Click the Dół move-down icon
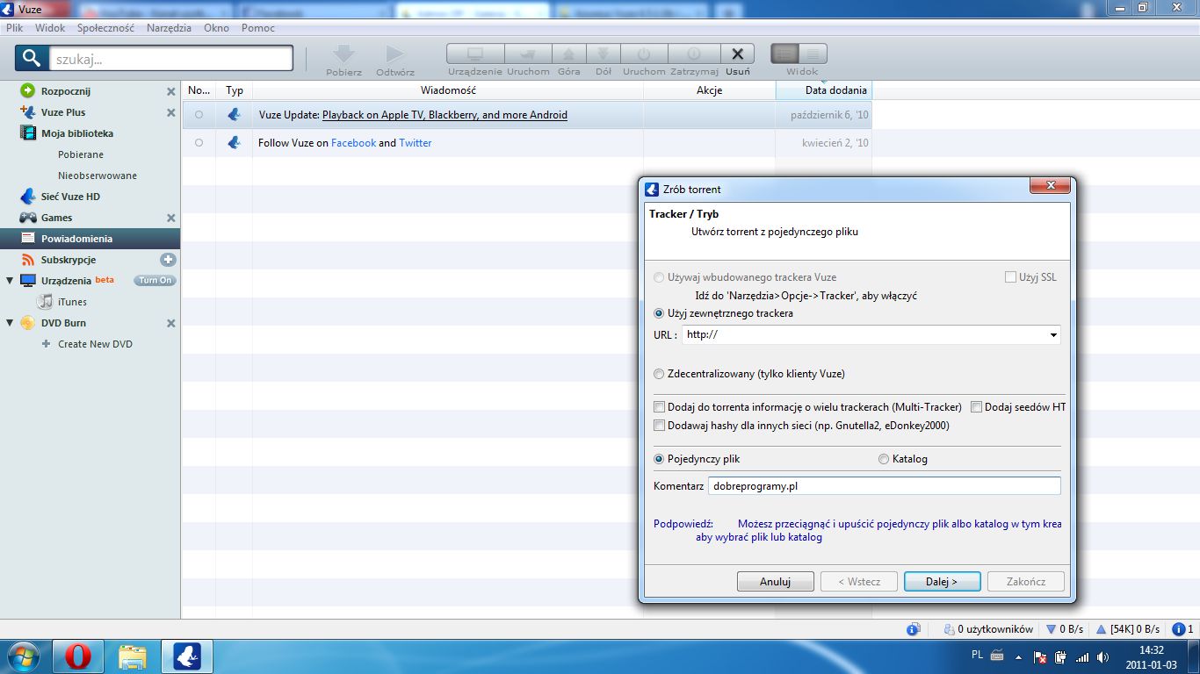The height and width of the screenshot is (674, 1200). (604, 54)
